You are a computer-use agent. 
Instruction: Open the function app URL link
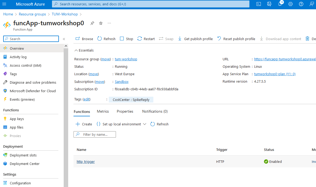tap(285, 59)
